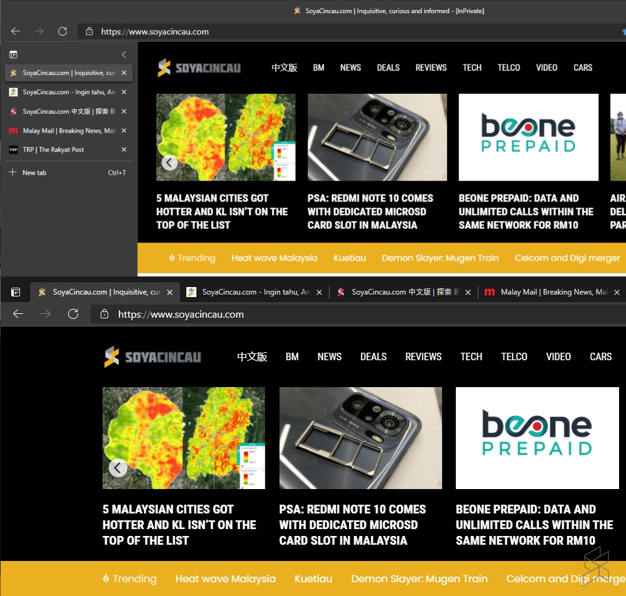Click the Heat wave Malaysia trending link in the bottom bar
626x596 pixels.
click(x=225, y=578)
